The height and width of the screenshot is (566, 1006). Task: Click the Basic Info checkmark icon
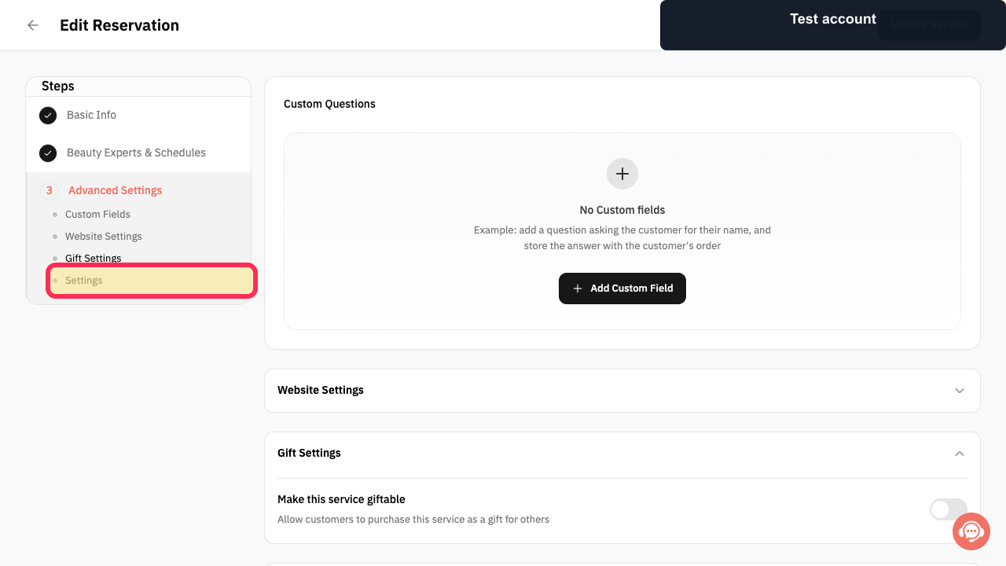coord(48,116)
